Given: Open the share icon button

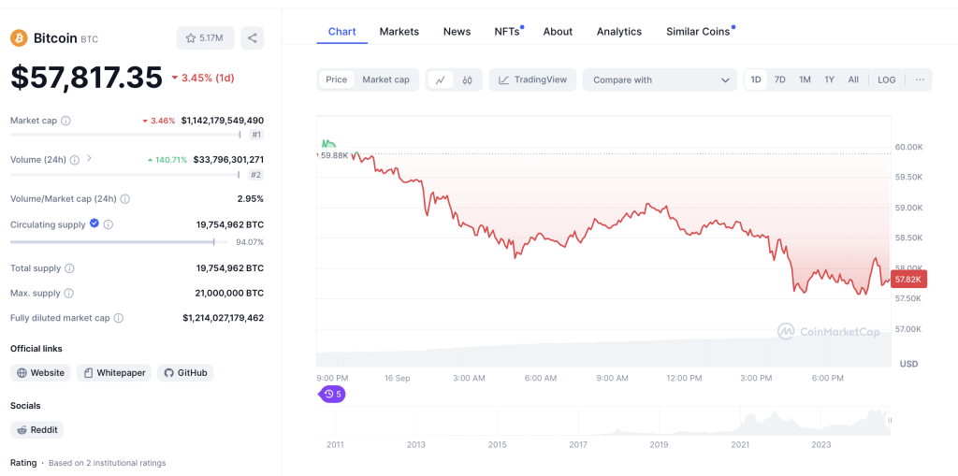Looking at the screenshot, I should point(253,38).
